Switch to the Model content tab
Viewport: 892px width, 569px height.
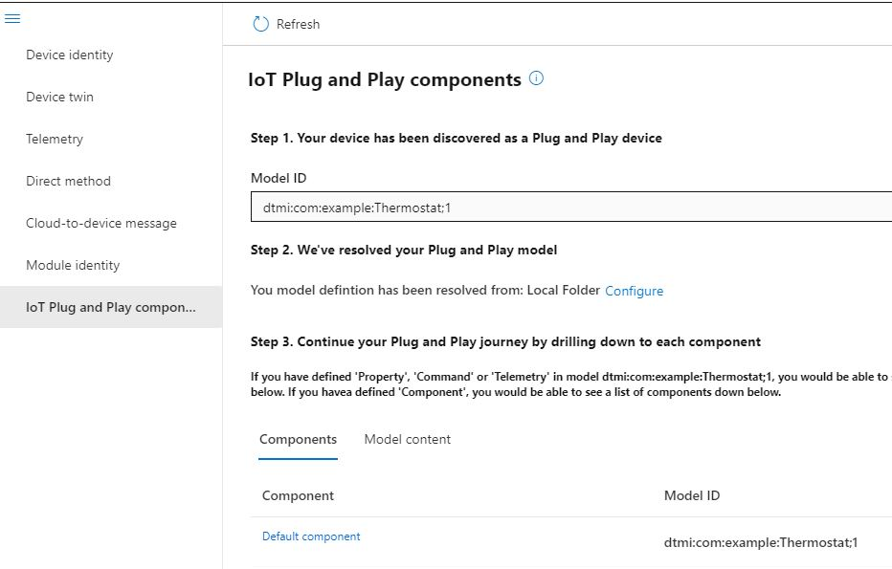click(x=407, y=439)
